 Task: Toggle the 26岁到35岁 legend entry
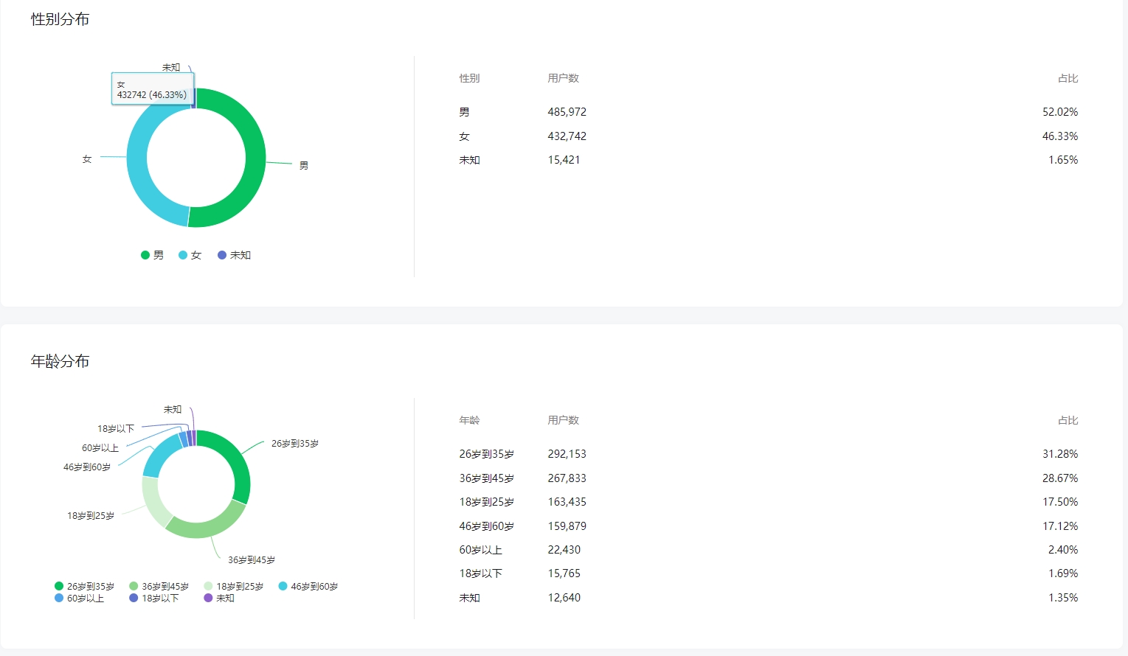pos(85,587)
